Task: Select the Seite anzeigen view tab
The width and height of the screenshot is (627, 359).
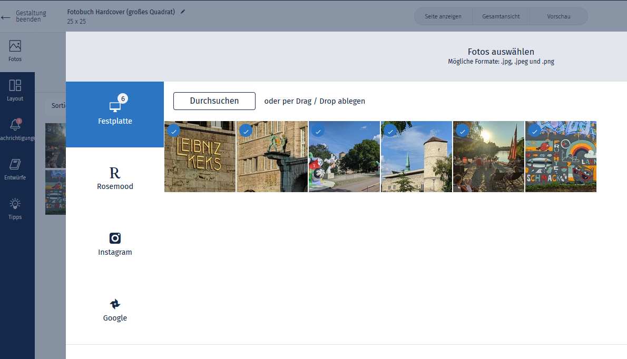Action: coord(443,16)
